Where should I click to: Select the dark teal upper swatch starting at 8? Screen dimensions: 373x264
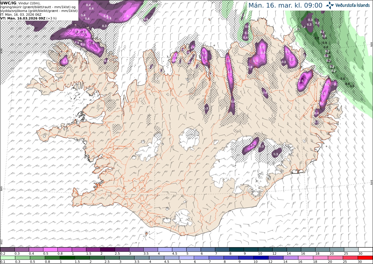237,249
